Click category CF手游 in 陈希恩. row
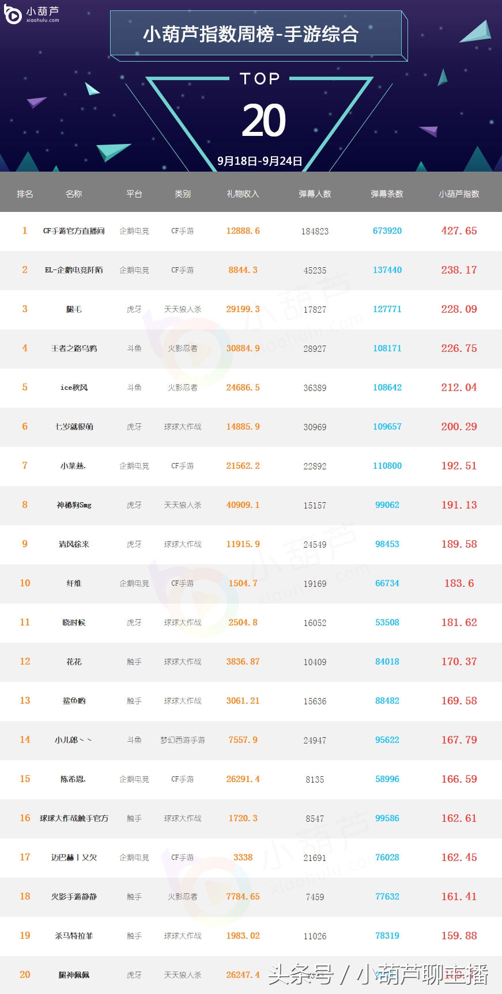The height and width of the screenshot is (994, 502). (183, 779)
